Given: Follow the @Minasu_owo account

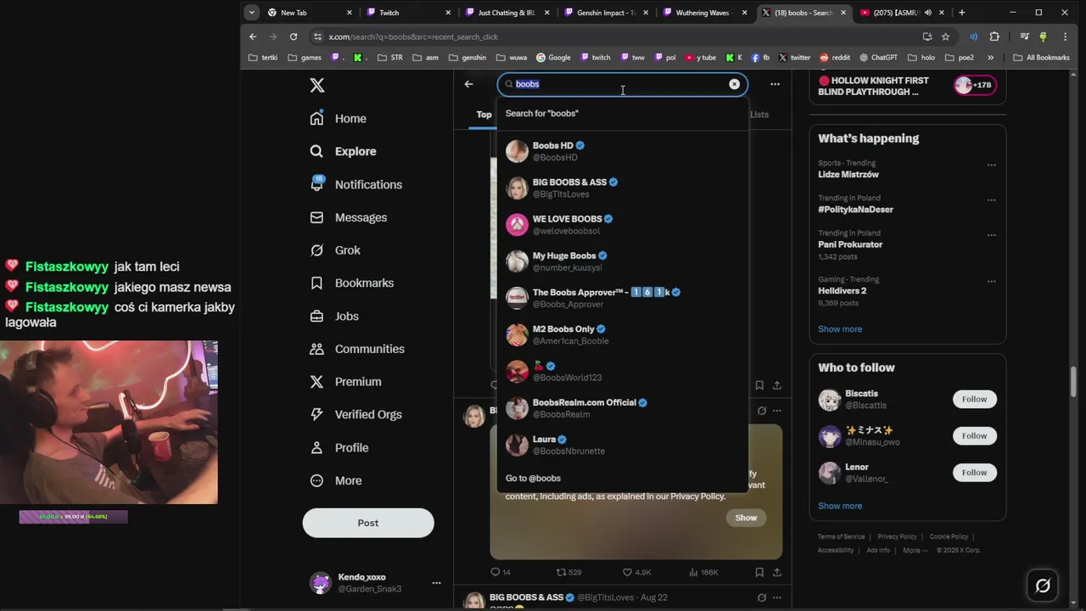Looking at the screenshot, I should [x=974, y=435].
